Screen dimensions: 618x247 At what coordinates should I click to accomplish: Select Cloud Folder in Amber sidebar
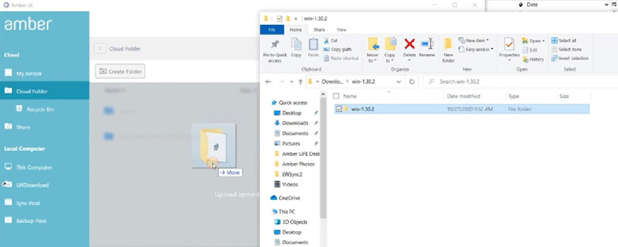[44, 91]
